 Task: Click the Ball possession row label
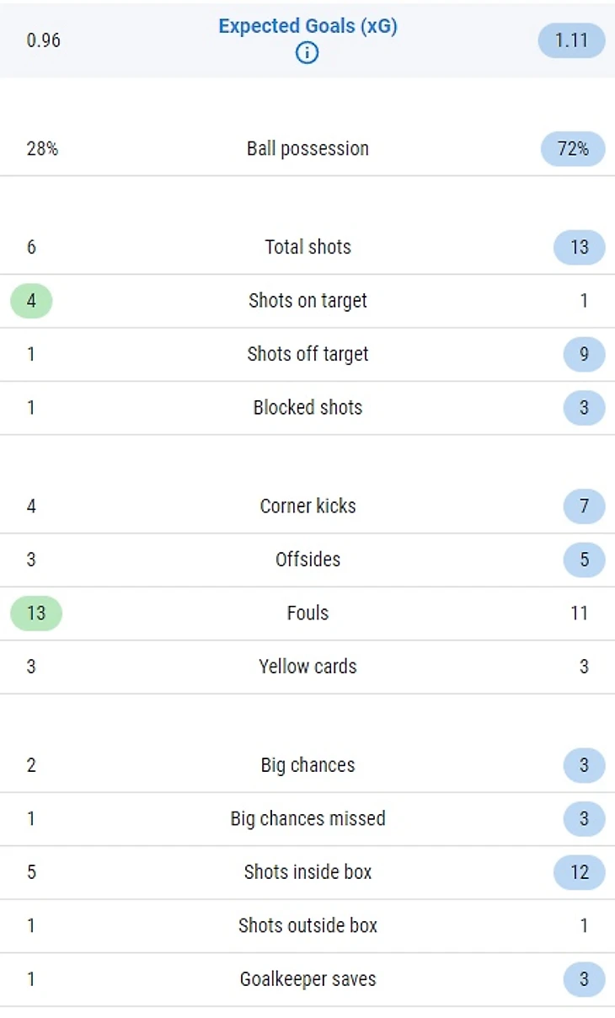(307, 149)
